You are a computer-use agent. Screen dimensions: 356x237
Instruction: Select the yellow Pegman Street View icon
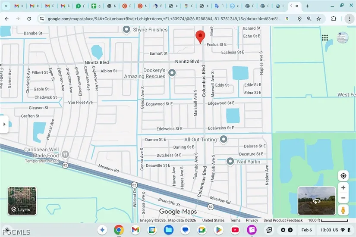[343, 210]
